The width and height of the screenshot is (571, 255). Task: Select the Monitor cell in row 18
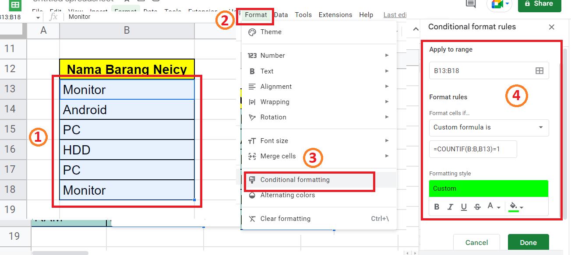click(127, 190)
